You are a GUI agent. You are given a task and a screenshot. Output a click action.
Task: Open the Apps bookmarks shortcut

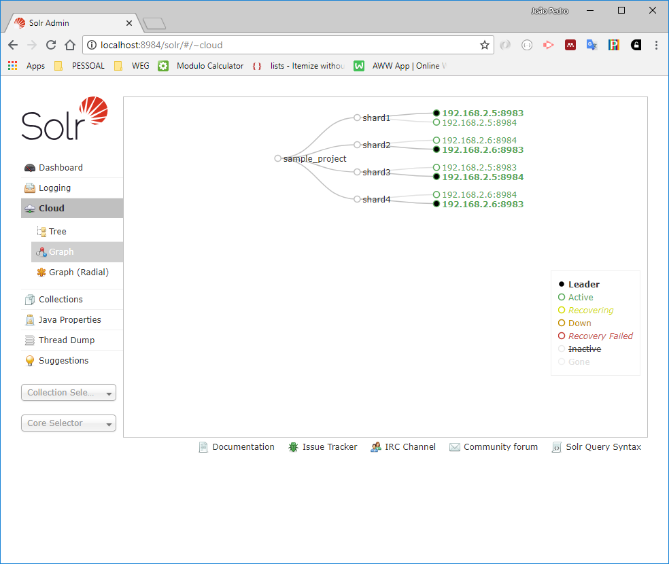click(x=27, y=66)
